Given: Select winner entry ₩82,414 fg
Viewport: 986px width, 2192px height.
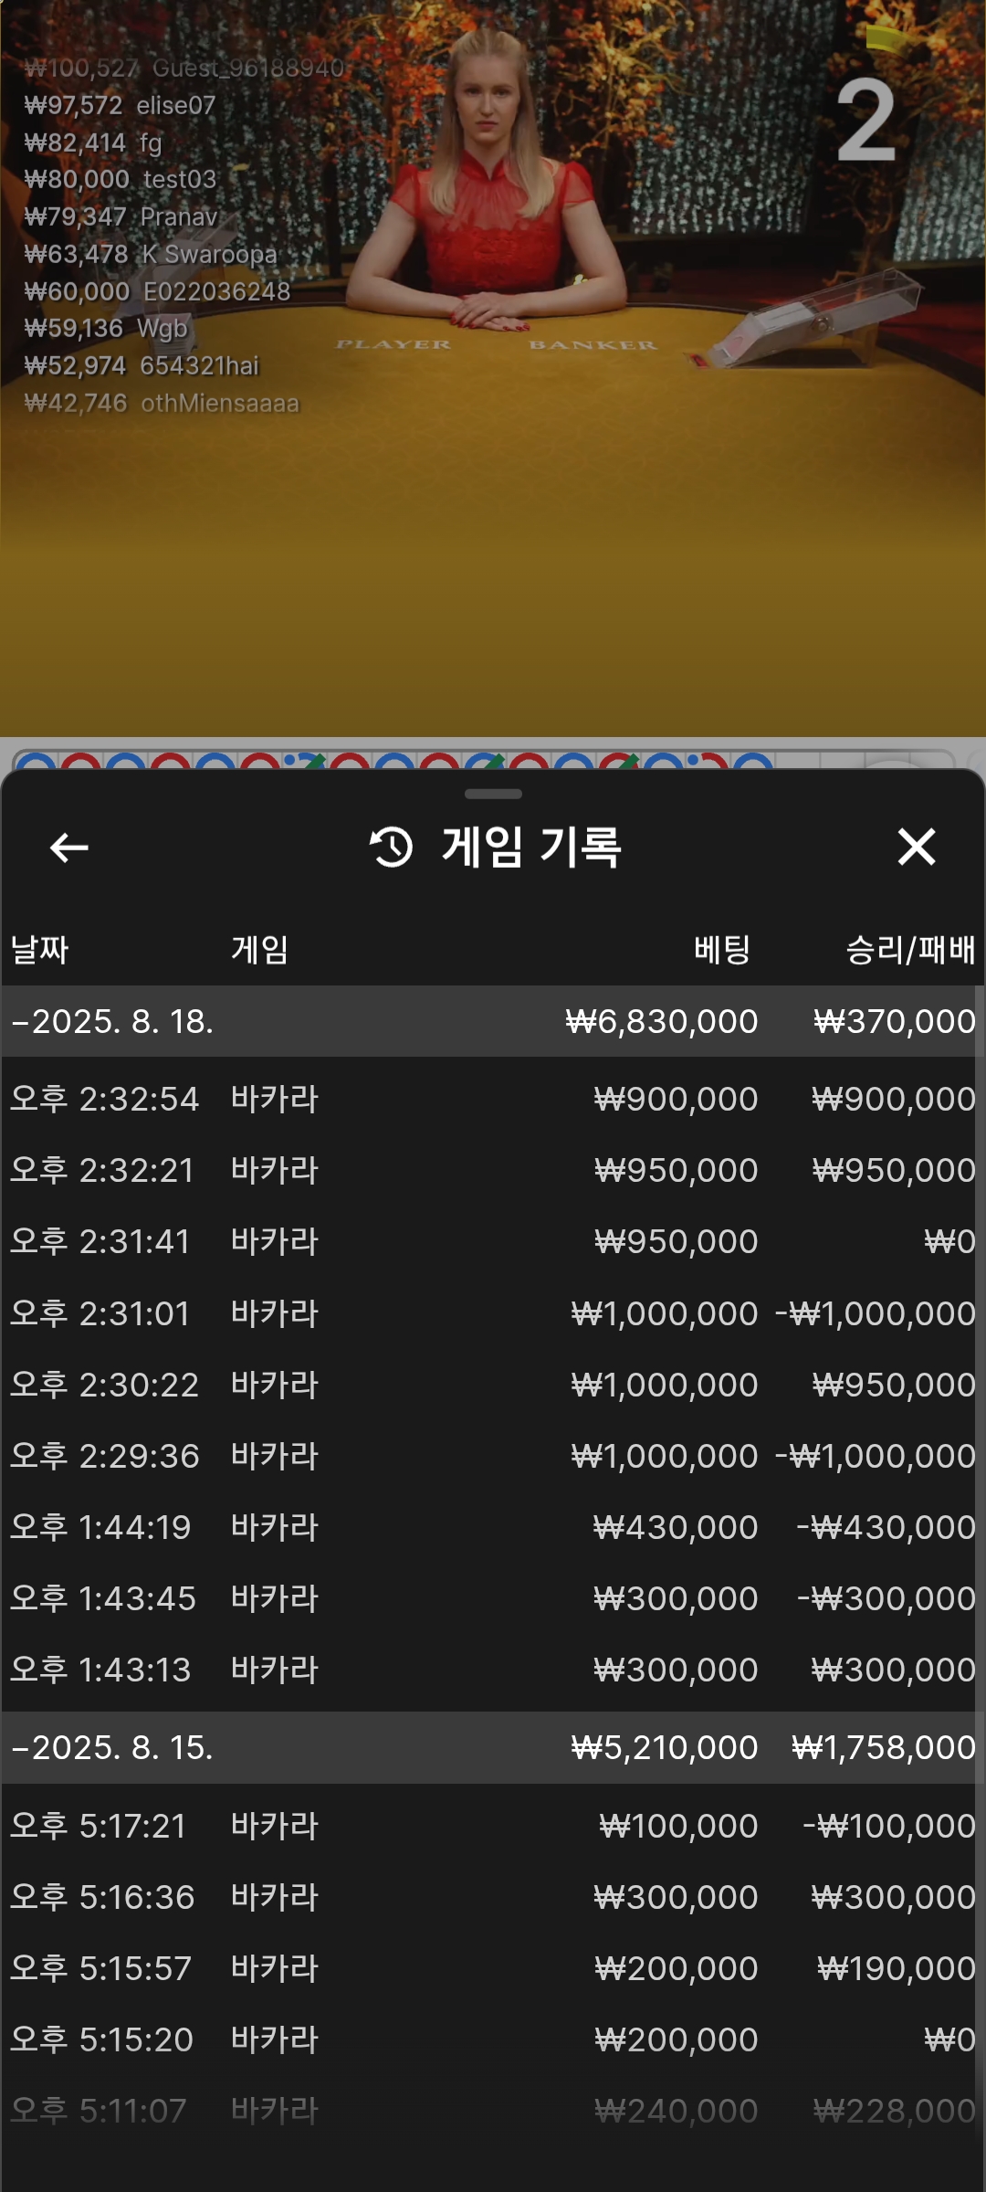Looking at the screenshot, I should click(93, 142).
